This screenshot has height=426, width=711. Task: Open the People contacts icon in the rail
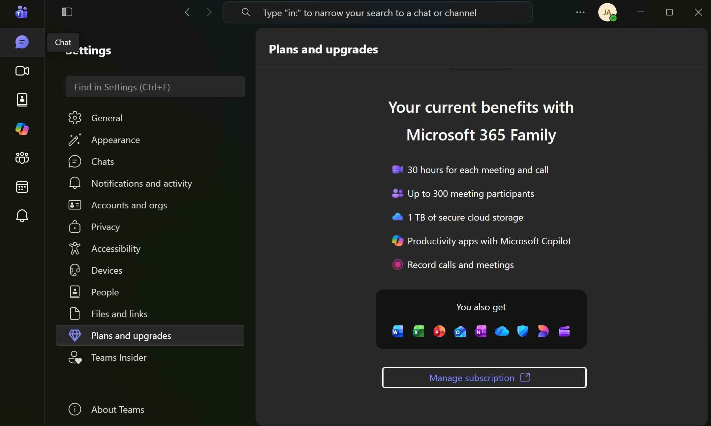[x=22, y=100]
